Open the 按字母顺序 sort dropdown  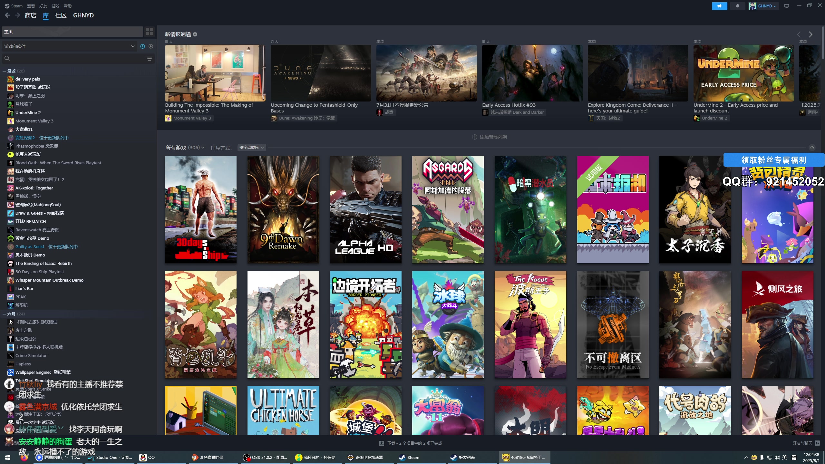click(252, 148)
